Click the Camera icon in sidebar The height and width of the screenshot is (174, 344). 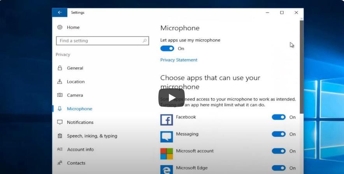60,95
